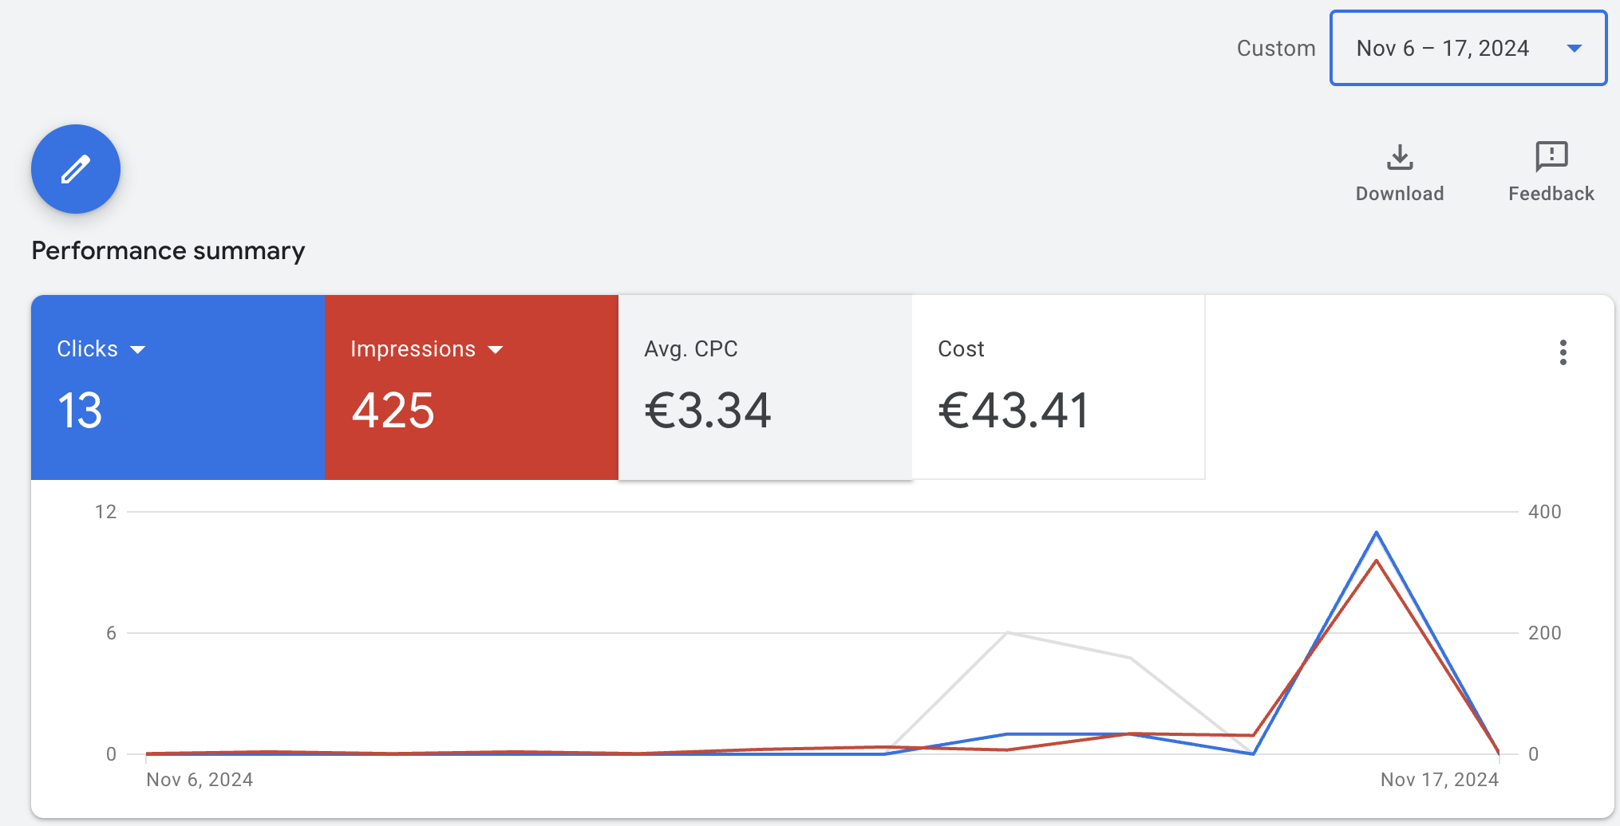Click the Performance summary heading
Screen dimensions: 1620x826
tap(168, 251)
